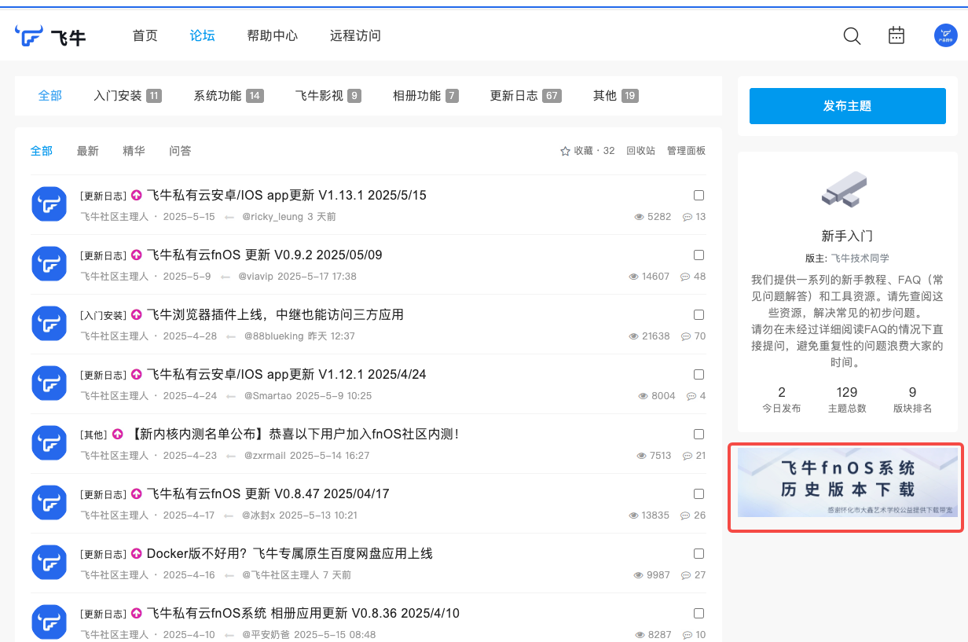Click the avatar beside Docker版不好用 post
The height and width of the screenshot is (642, 968).
(x=49, y=563)
